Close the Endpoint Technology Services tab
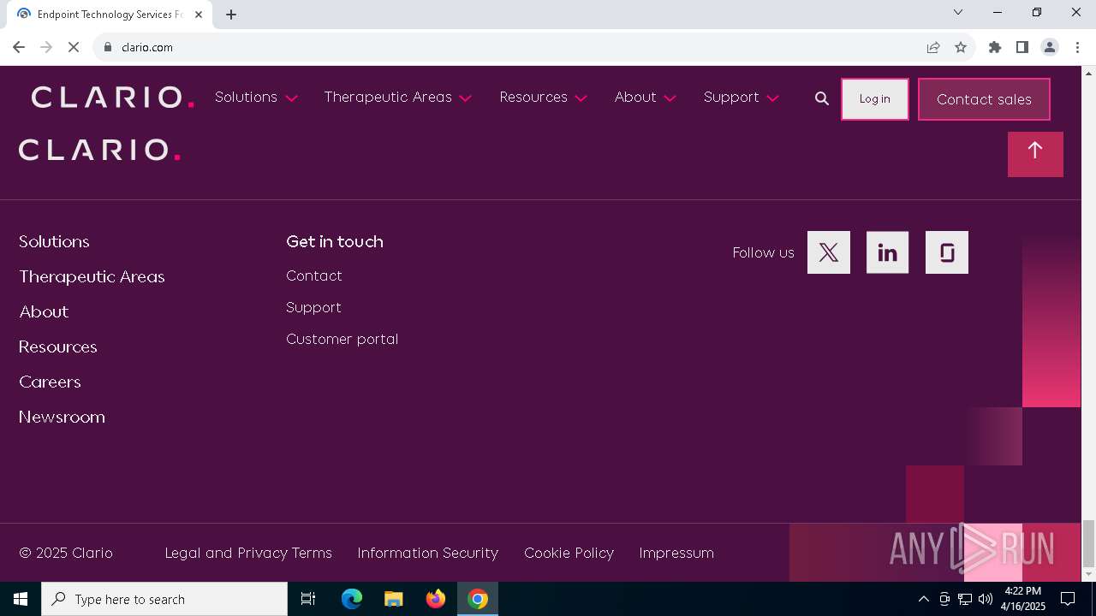 click(199, 15)
